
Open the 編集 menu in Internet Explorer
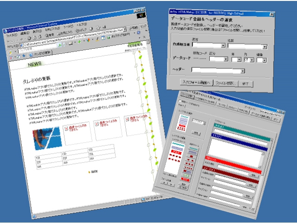coord(25,33)
